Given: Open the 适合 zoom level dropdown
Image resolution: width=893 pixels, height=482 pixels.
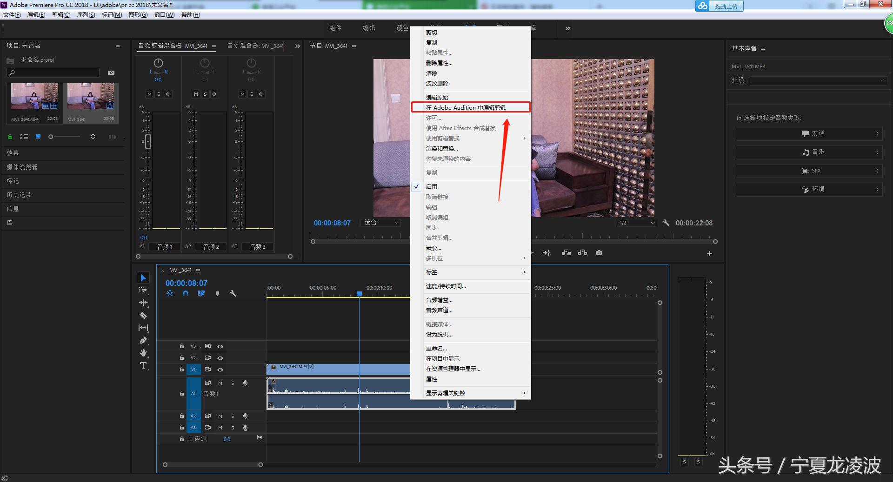Looking at the screenshot, I should (380, 223).
